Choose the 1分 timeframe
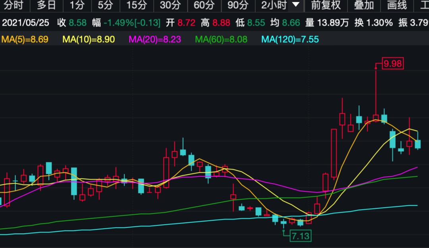 pyautogui.click(x=77, y=6)
